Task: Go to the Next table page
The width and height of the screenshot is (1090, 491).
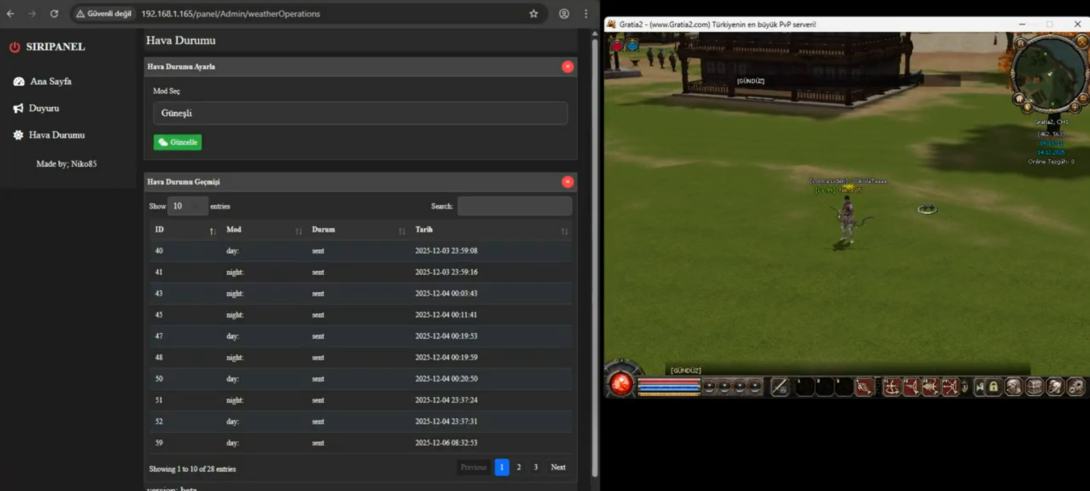Action: (x=558, y=467)
